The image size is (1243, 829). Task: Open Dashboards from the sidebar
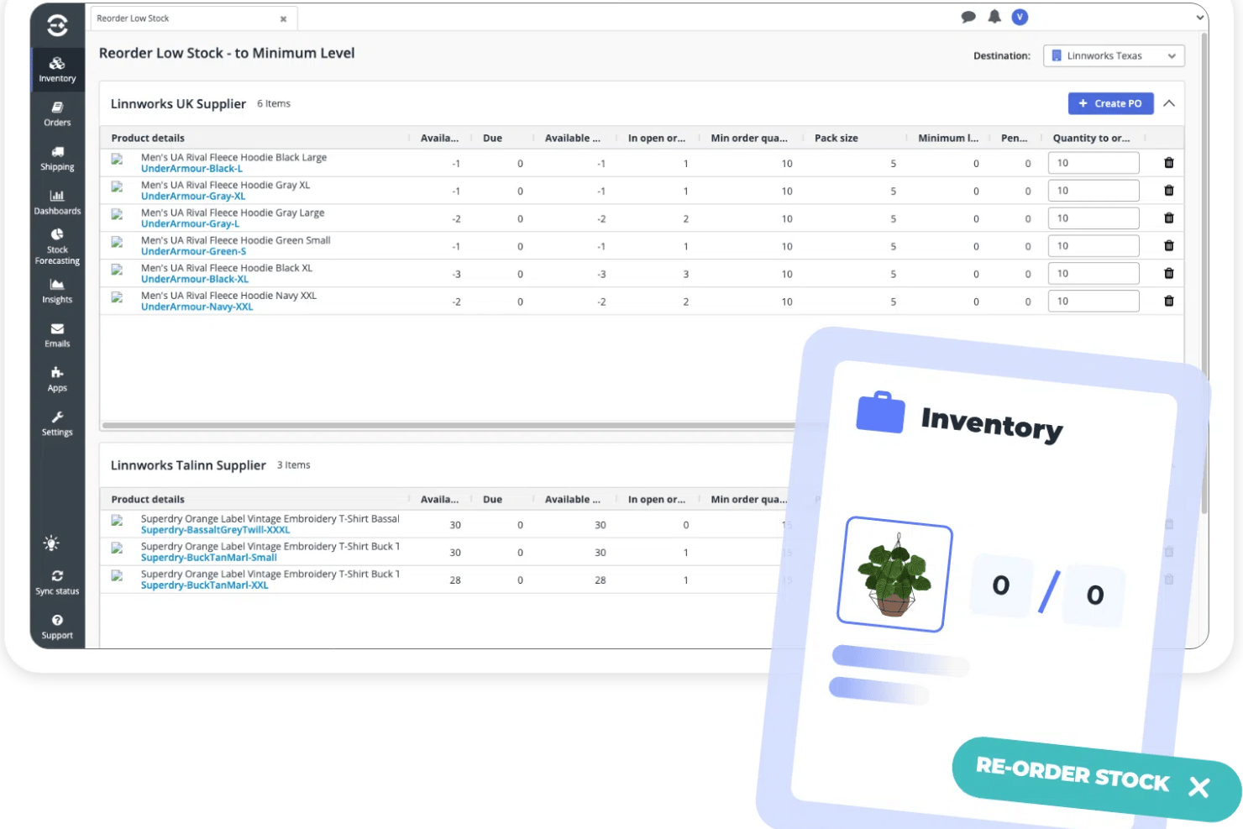click(57, 202)
